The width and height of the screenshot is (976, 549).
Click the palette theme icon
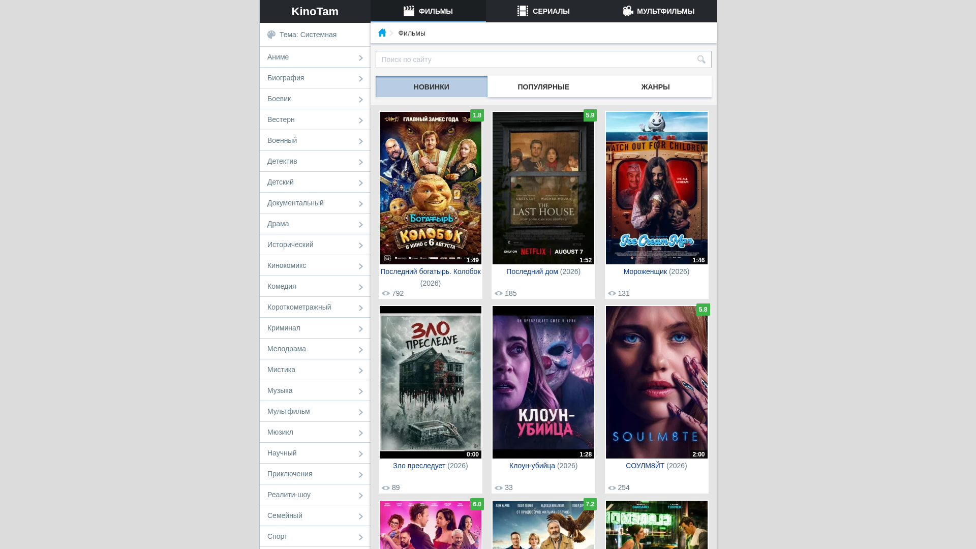point(271,35)
